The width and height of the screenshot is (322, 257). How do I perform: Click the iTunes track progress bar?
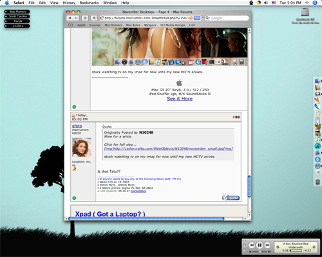pos(296,251)
